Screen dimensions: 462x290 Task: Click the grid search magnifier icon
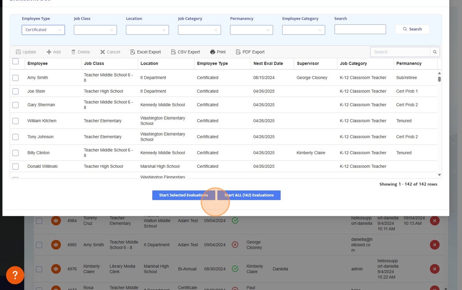coord(435,52)
